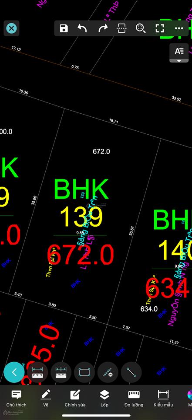
Task: Close the drawing with the X button
Action: pyautogui.click(x=11, y=28)
